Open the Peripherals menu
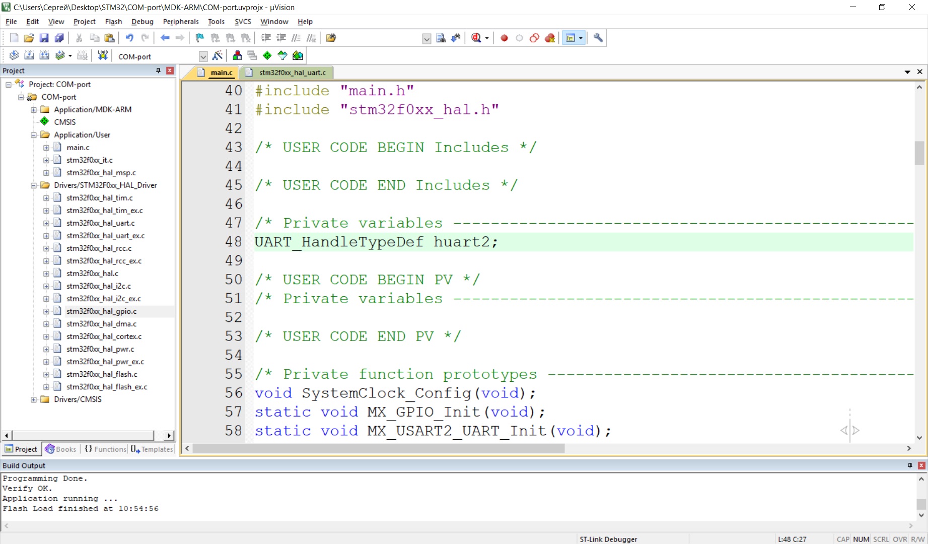Screen dimensions: 928x544 coord(181,22)
